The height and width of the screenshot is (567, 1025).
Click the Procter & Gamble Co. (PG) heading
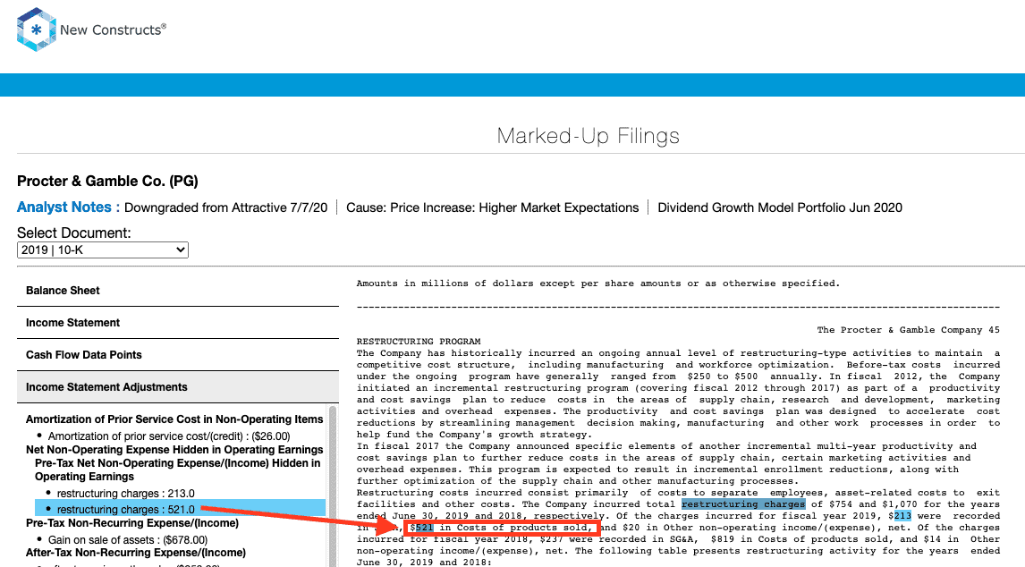[x=107, y=182]
